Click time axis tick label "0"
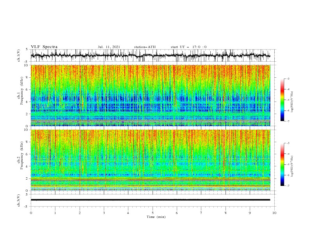 point(31,213)
